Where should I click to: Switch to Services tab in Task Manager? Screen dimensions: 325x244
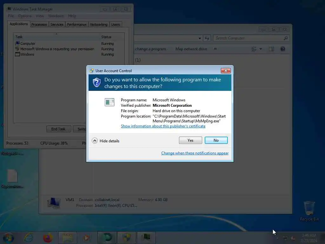pos(57,24)
